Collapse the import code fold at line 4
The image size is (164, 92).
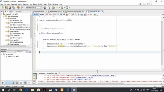pyautogui.click(x=37, y=20)
